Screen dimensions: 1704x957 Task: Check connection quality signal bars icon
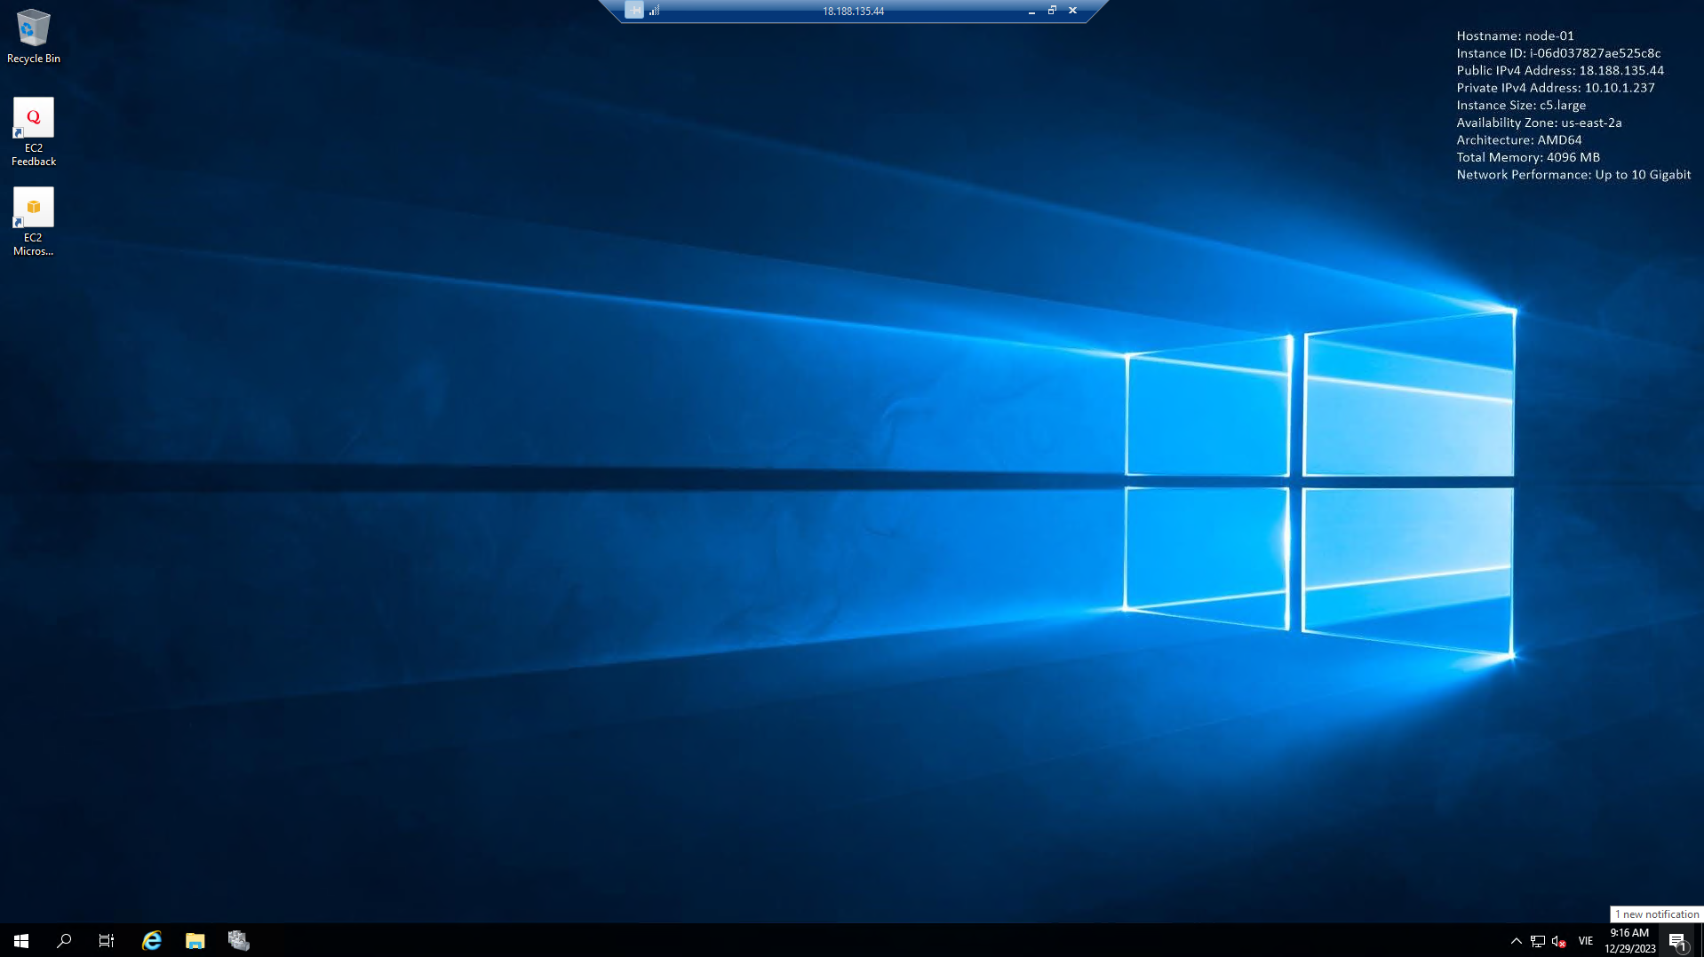point(655,11)
